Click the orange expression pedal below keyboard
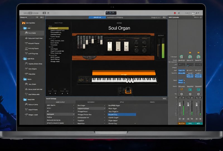 (x=129, y=91)
